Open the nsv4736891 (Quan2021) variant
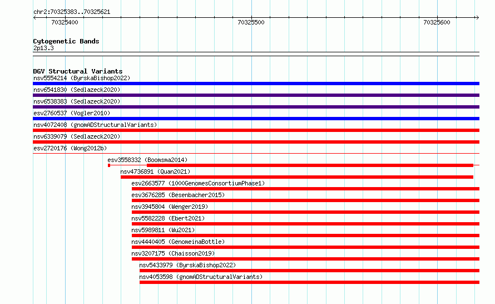This screenshot has height=304, width=495. coord(155,171)
